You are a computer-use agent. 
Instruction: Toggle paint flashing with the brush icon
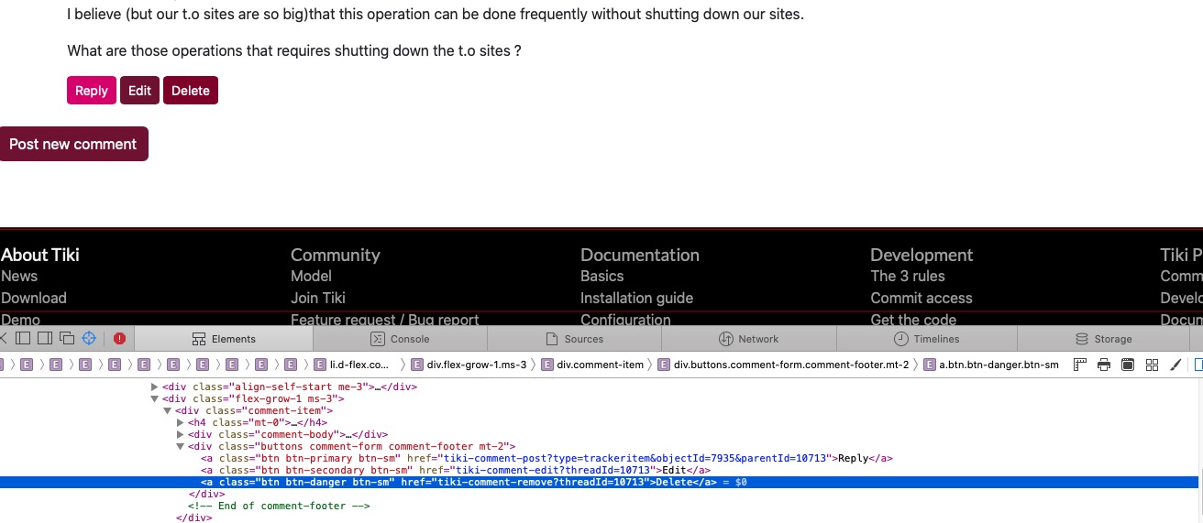(1176, 365)
